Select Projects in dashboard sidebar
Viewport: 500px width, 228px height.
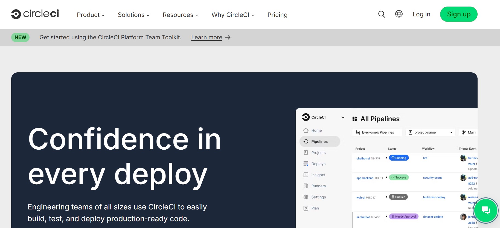[318, 153]
